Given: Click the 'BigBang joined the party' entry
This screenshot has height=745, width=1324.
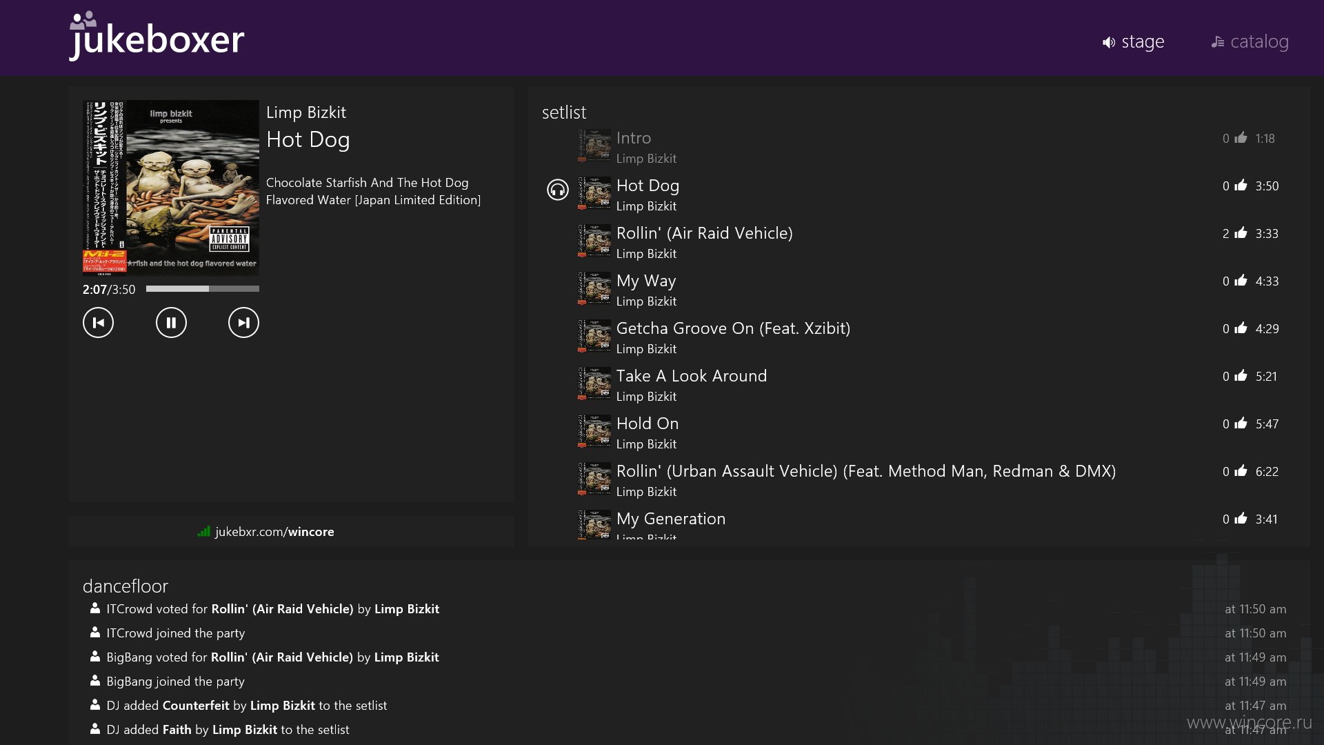Looking at the screenshot, I should (x=175, y=682).
